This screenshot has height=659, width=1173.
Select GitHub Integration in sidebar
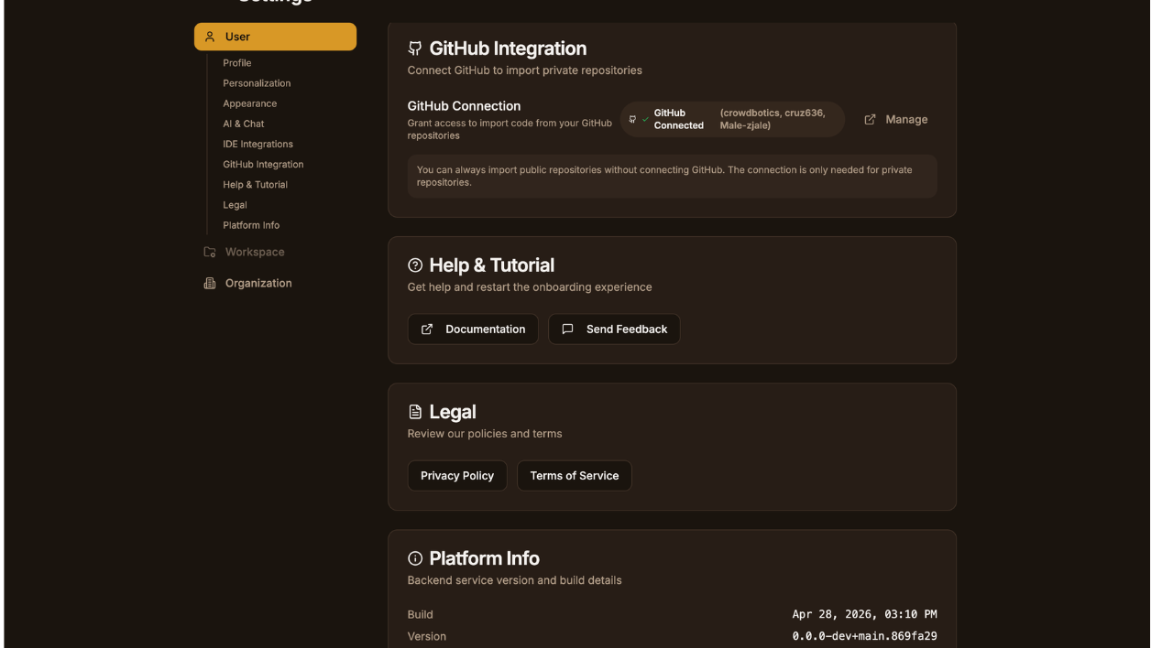click(263, 165)
